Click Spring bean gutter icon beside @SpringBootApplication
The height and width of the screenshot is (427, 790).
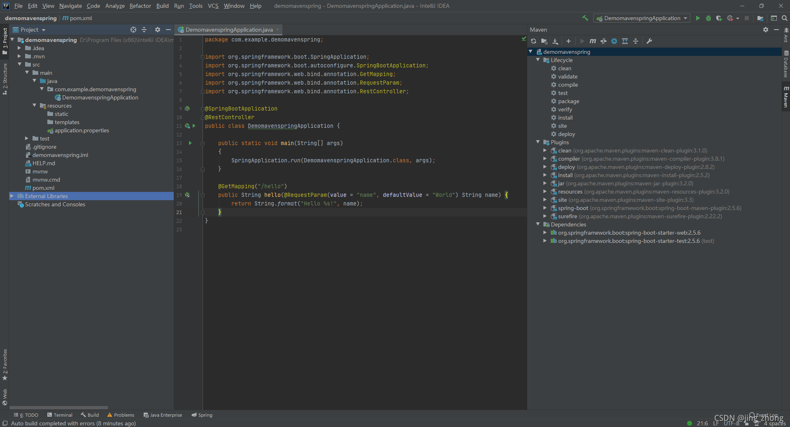click(187, 108)
